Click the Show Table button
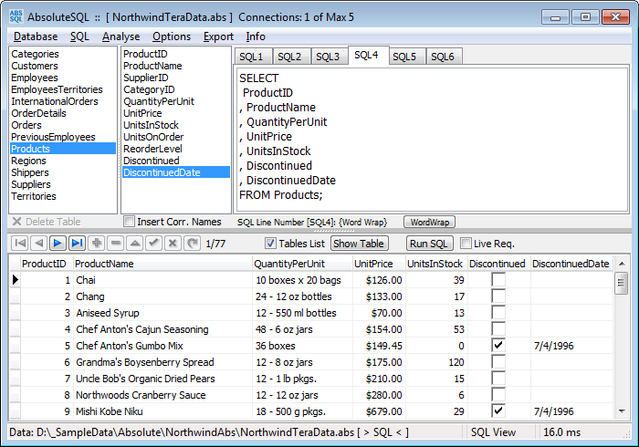The height and width of the screenshot is (447, 639). click(x=359, y=244)
